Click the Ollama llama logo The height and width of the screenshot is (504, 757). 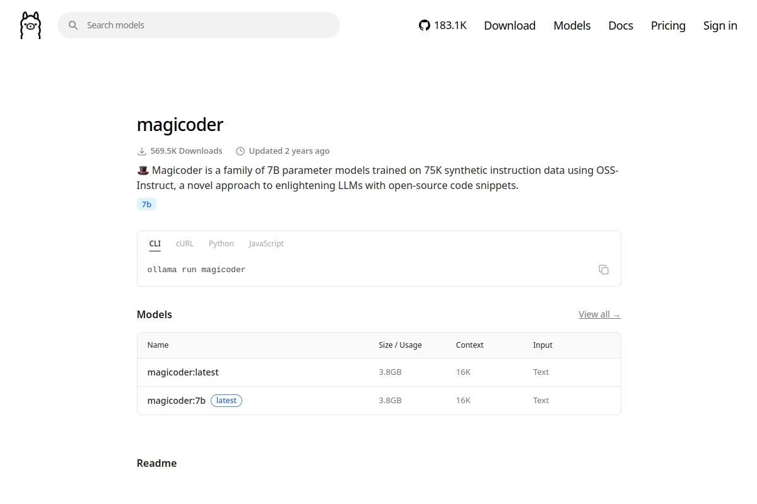pyautogui.click(x=30, y=25)
